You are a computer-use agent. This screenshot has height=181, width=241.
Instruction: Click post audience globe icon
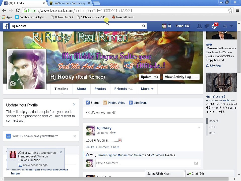tap(111, 133)
